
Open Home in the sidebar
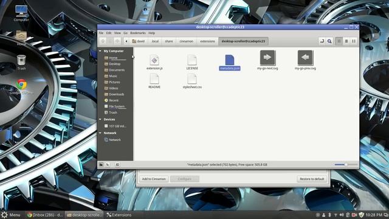tap(113, 58)
